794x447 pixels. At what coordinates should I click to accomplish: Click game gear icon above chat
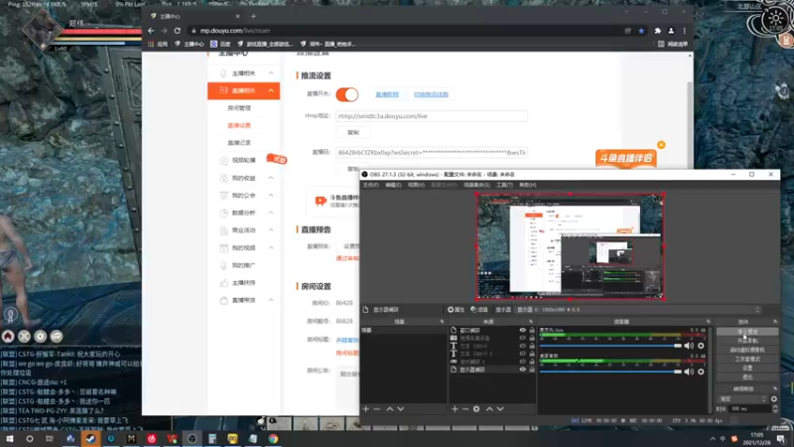click(41, 336)
